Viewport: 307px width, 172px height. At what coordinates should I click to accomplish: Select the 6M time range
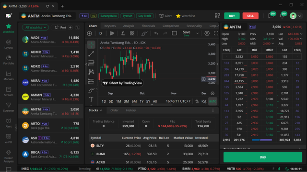(134, 101)
